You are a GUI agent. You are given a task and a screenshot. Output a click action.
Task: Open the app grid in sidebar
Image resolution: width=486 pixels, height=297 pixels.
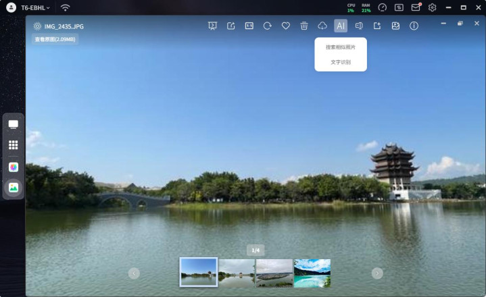[13, 144]
